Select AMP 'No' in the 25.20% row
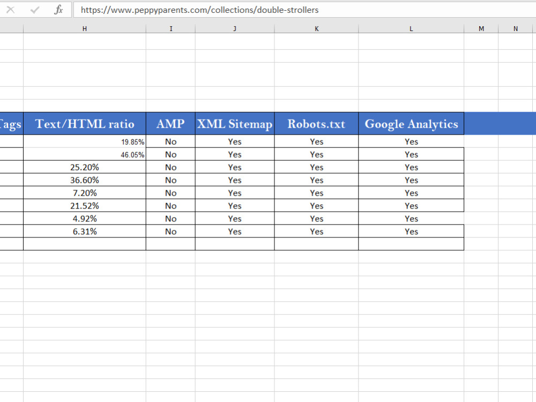536x402 pixels. tap(170, 167)
